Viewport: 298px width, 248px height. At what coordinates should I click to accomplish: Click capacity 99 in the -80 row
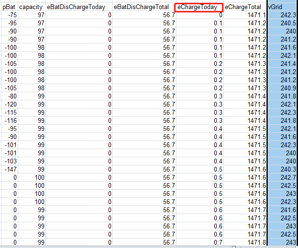tap(32, 96)
